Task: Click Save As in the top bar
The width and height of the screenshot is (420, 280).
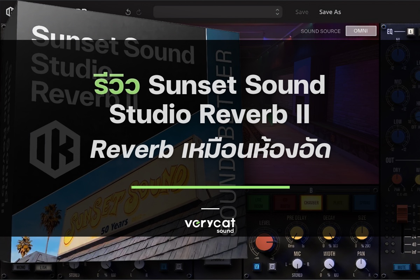Action: pyautogui.click(x=330, y=12)
